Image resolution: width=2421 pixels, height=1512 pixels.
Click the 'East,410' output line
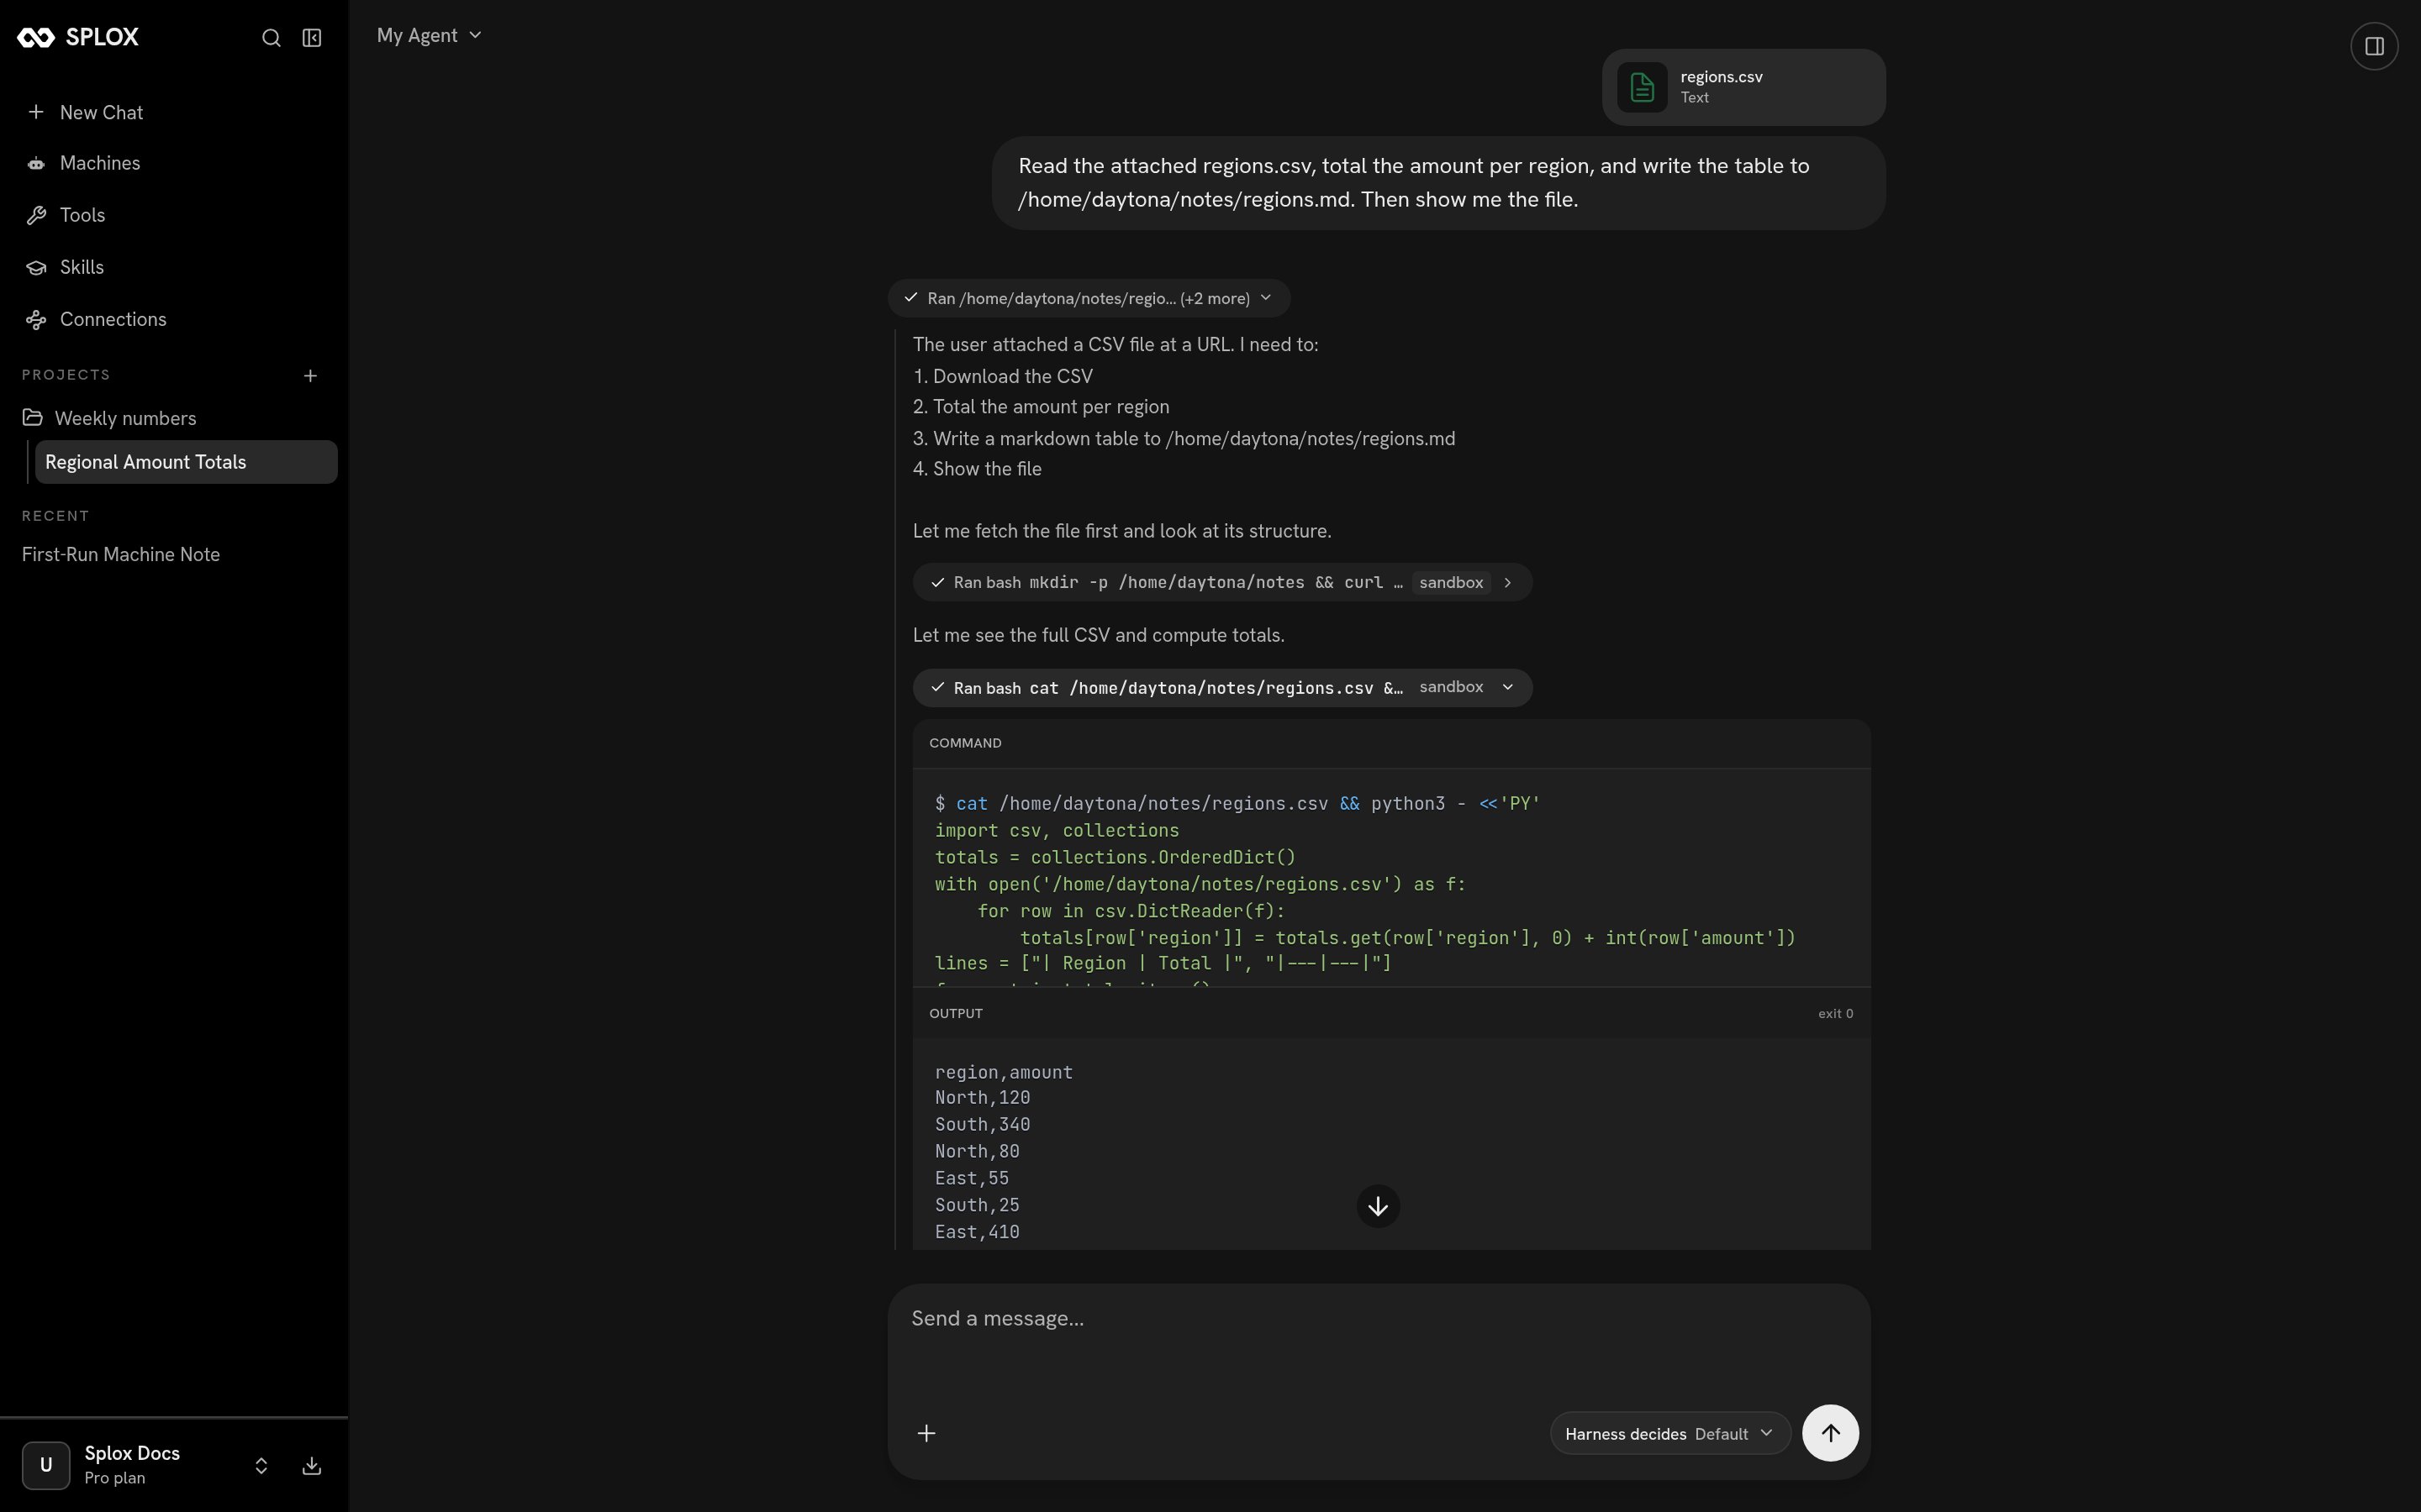coord(977,1232)
